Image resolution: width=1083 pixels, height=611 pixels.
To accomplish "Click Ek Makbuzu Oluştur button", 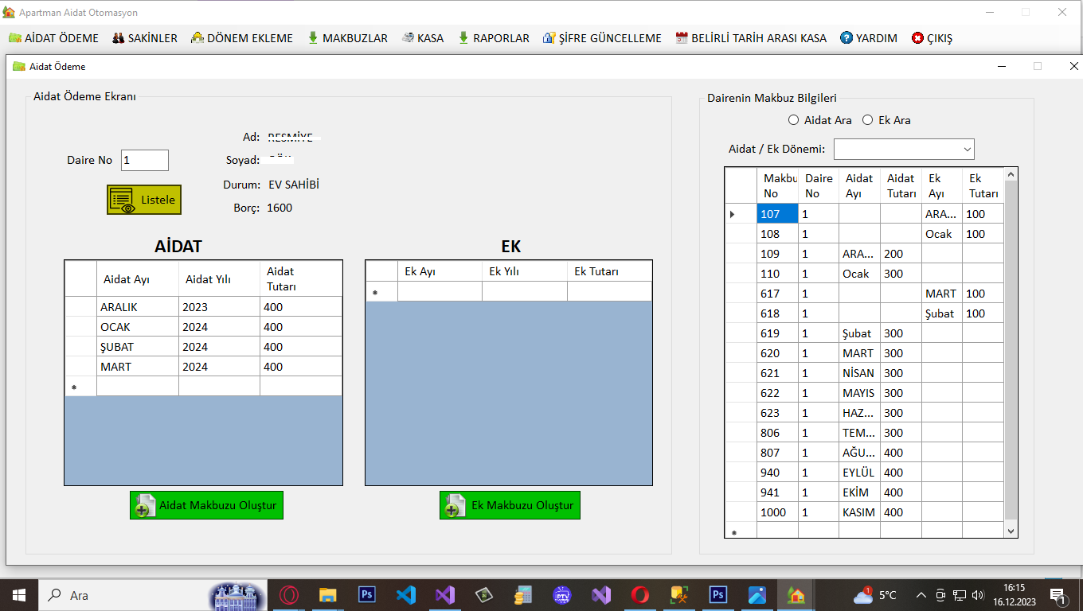I will 510,505.
